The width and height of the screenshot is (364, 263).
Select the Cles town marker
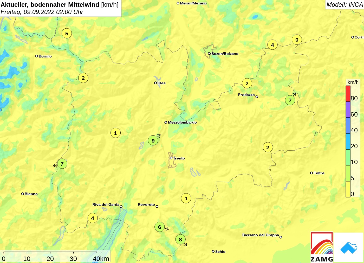[x=155, y=83]
